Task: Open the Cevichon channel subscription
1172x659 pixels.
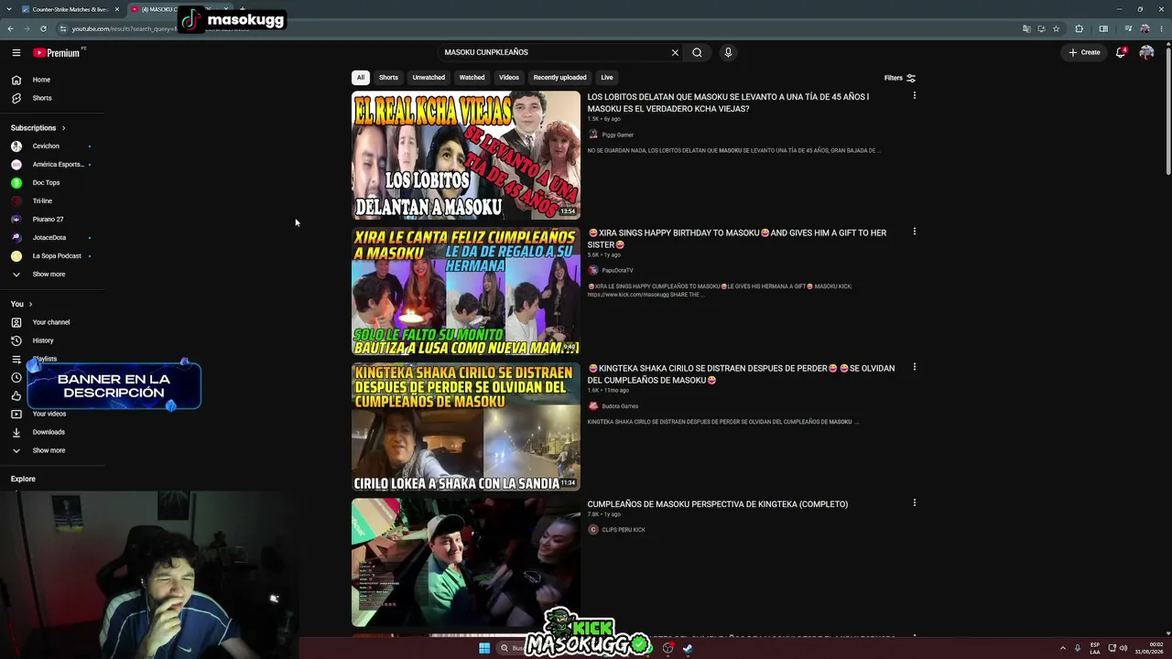Action: 53,146
